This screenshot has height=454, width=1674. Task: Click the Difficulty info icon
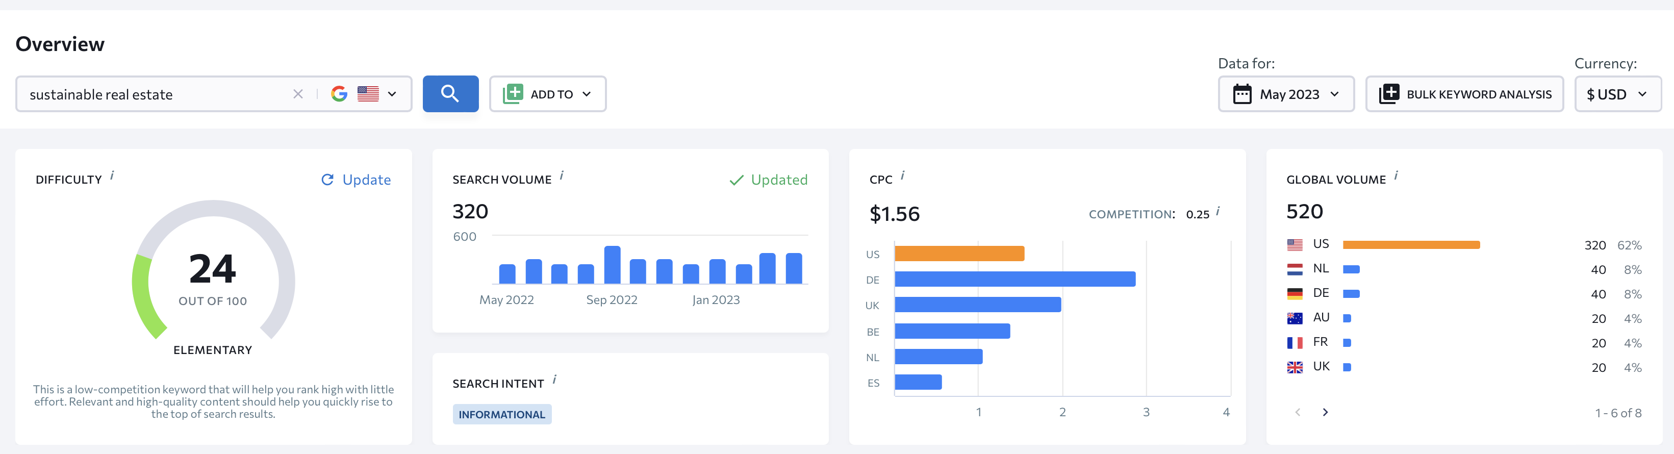click(112, 175)
